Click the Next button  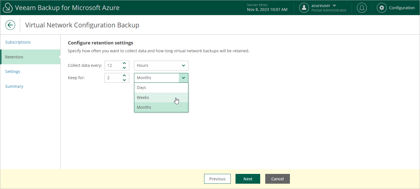[x=248, y=179]
